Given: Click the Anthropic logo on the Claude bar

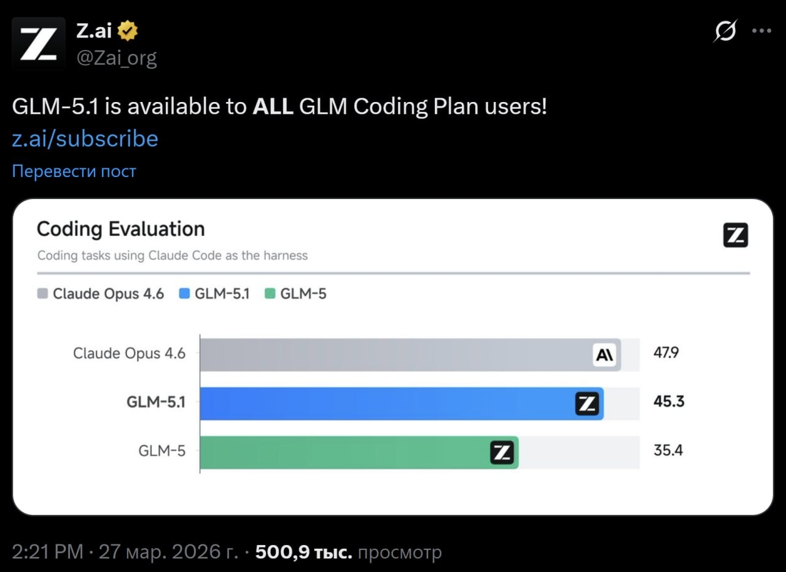Looking at the screenshot, I should point(605,355).
